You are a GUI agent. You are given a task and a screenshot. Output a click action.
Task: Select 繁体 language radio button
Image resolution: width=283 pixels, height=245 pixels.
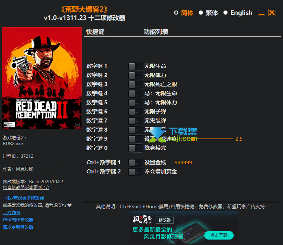pos(201,13)
